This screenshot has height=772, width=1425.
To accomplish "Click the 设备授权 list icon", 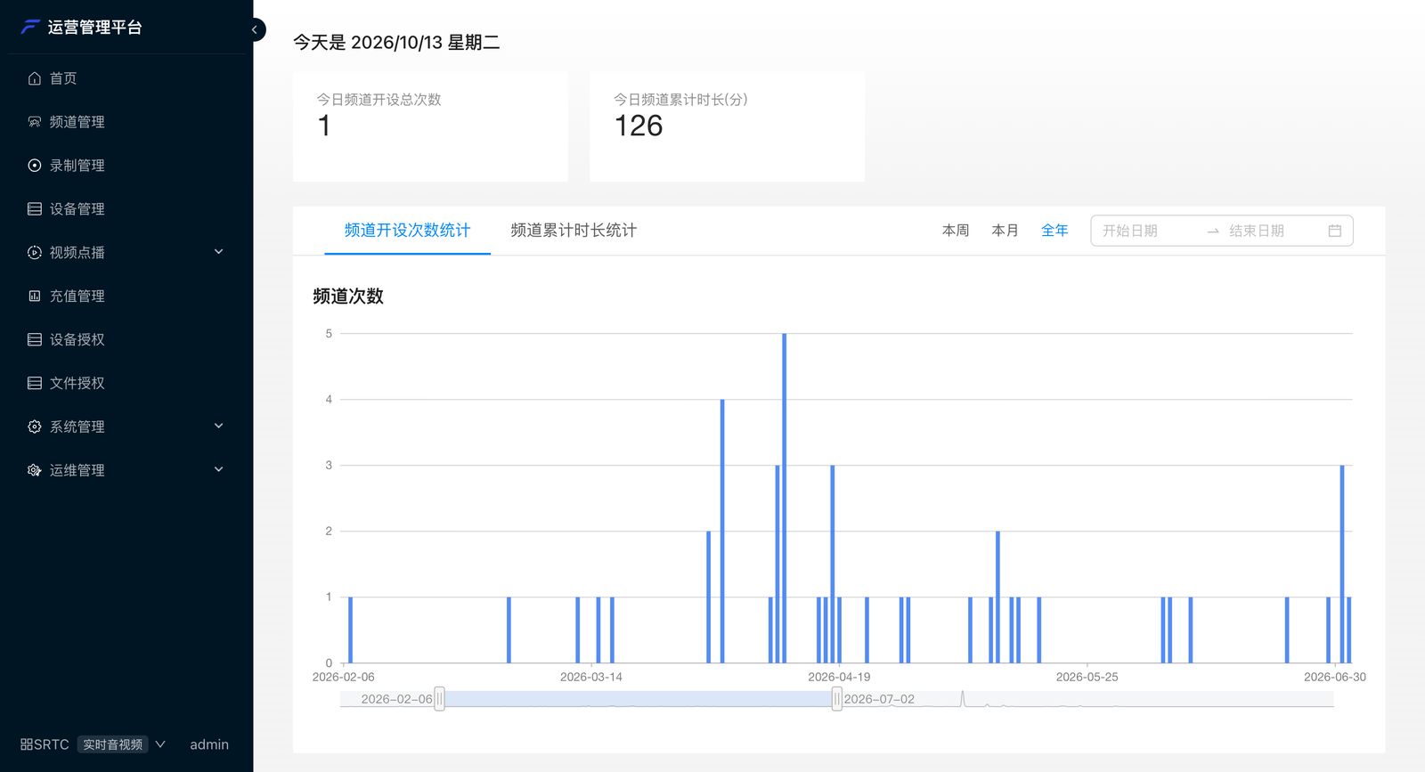I will (35, 340).
